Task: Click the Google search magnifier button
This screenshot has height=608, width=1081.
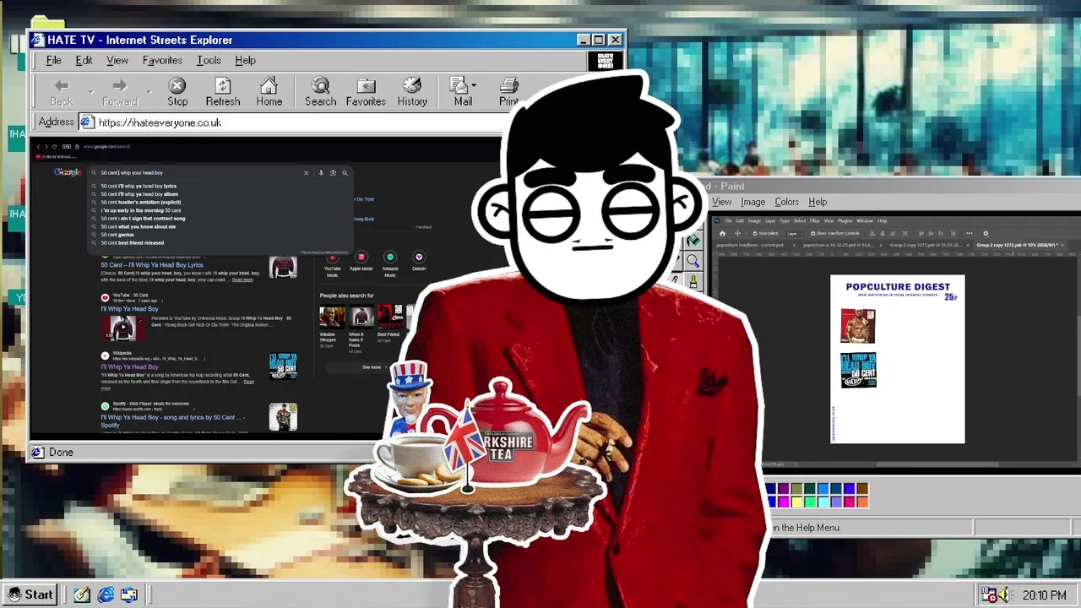Action: click(x=345, y=173)
